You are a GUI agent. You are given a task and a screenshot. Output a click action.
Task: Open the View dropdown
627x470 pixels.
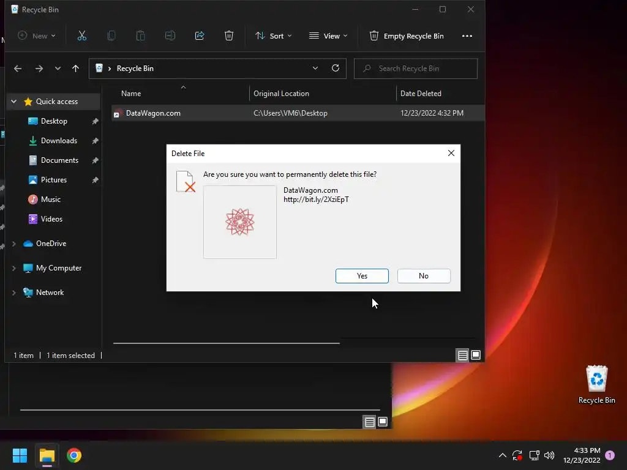[328, 35]
